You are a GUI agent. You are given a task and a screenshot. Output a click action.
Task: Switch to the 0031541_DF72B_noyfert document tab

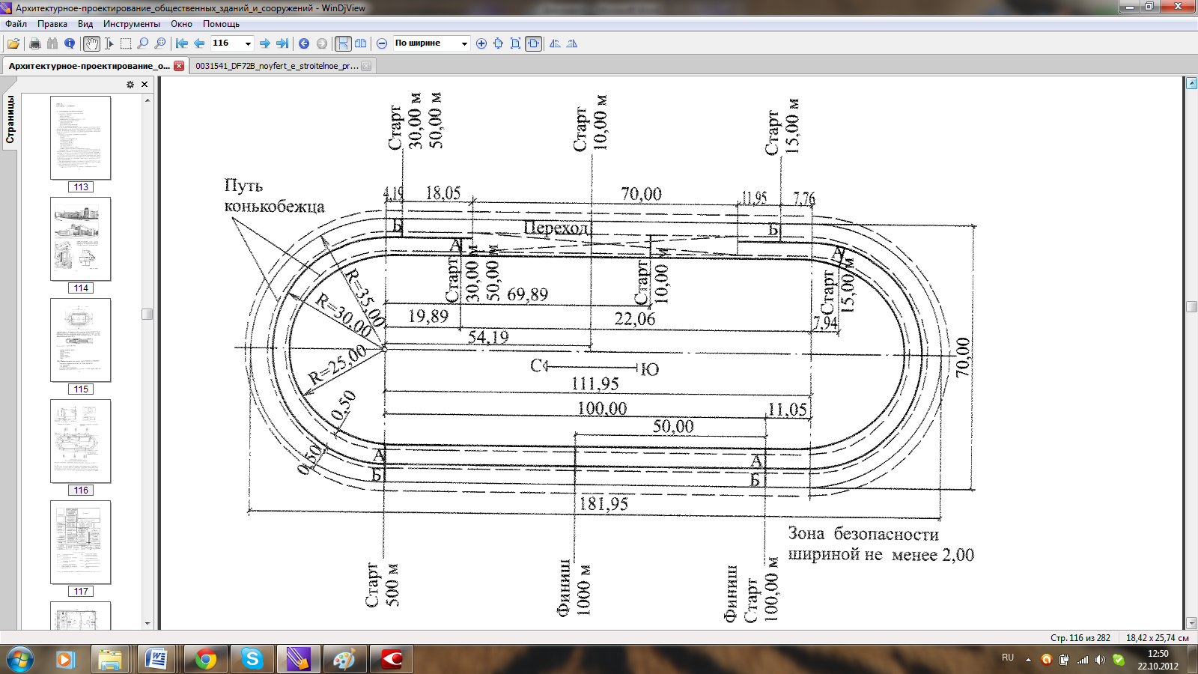coord(276,66)
